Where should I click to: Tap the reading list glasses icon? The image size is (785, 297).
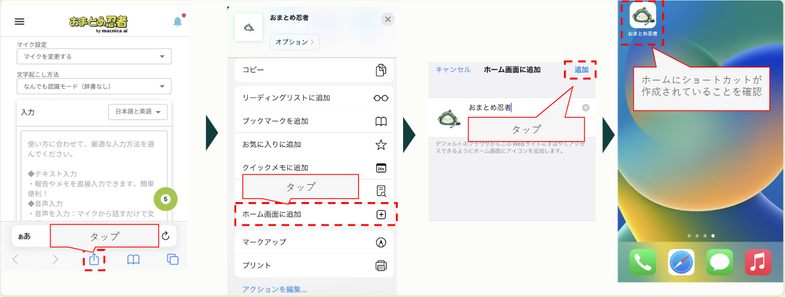click(381, 98)
